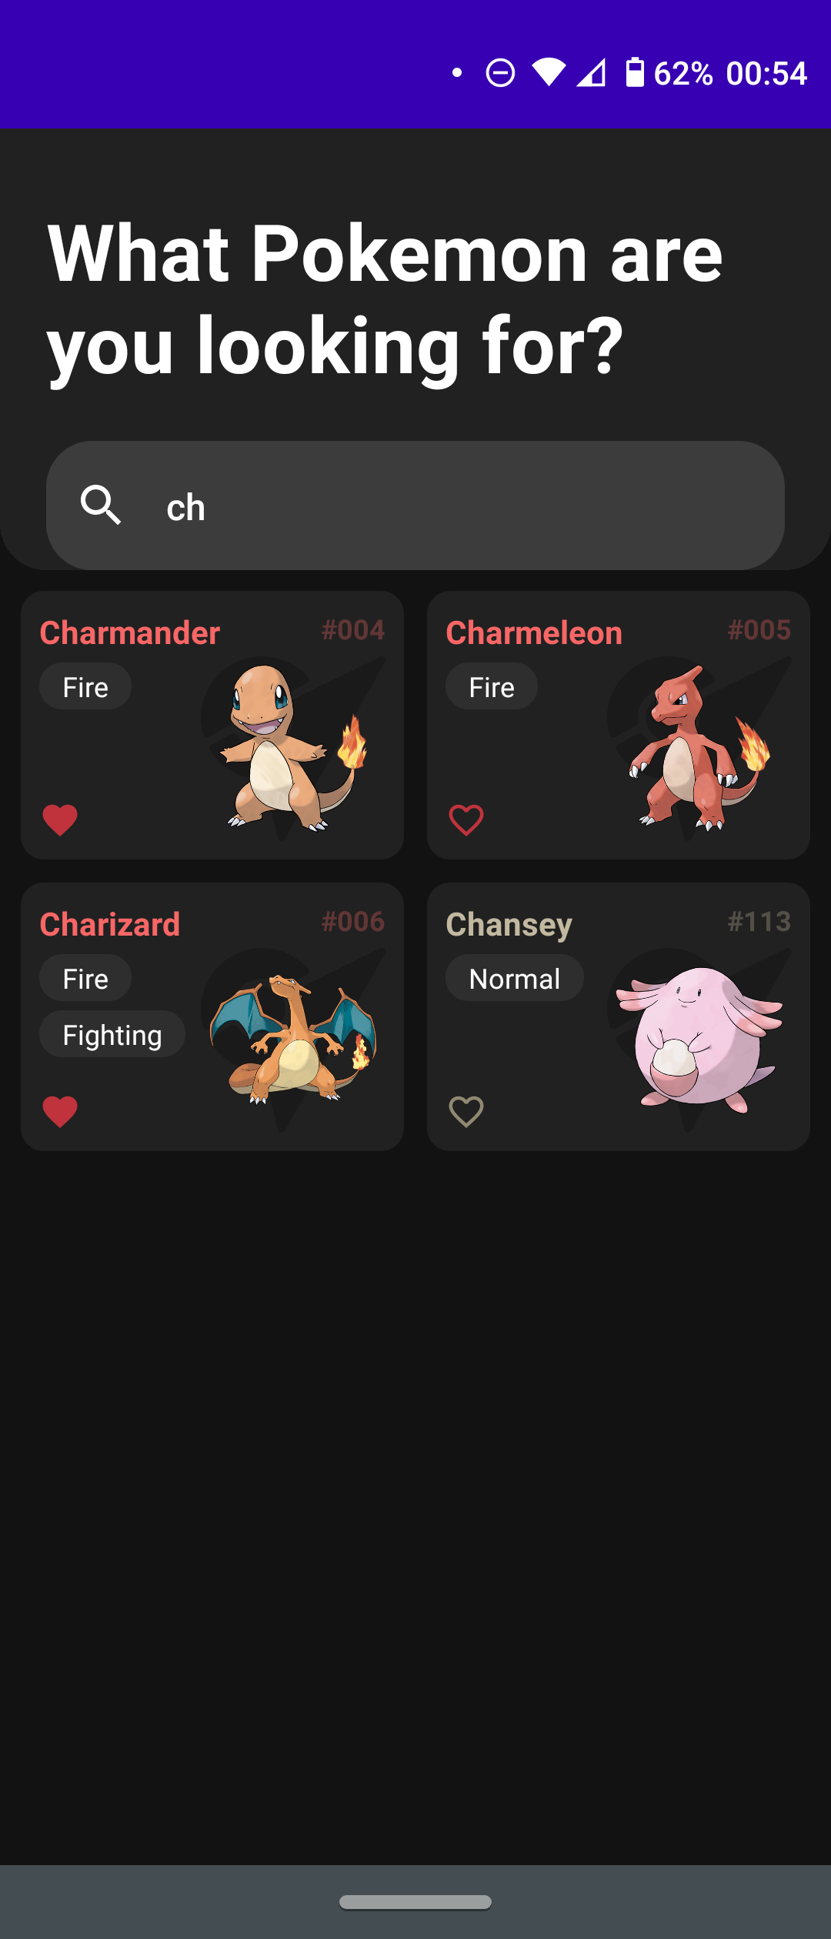Unfavorite Charmander with the heart icon
The height and width of the screenshot is (1939, 831).
[60, 820]
